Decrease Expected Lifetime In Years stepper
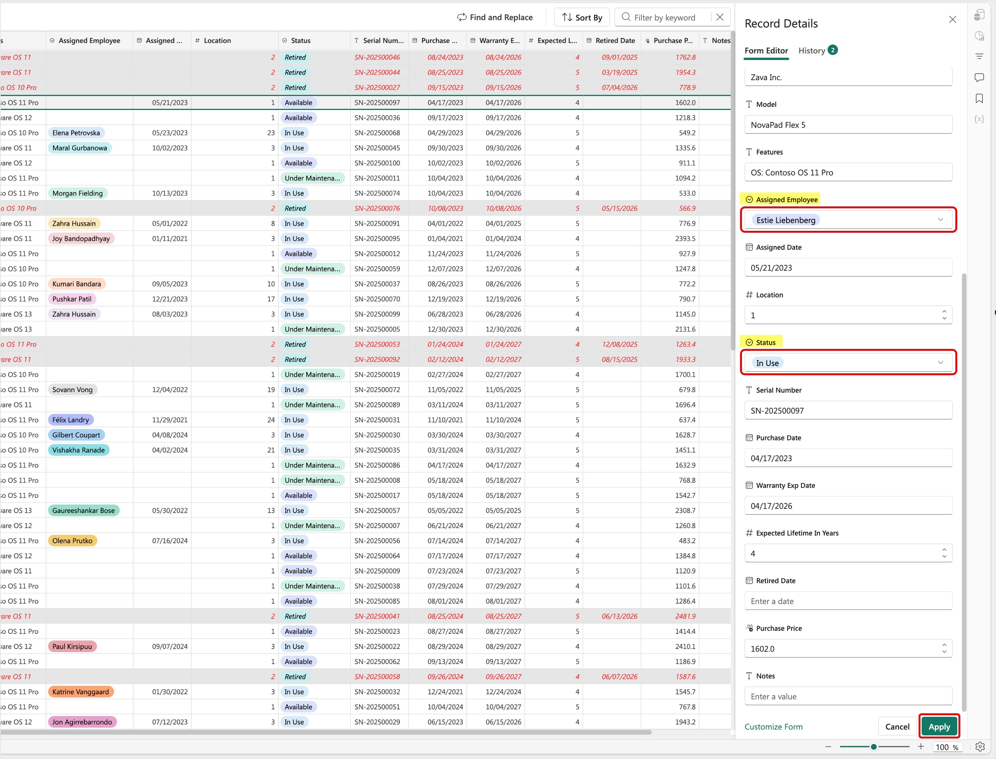This screenshot has width=996, height=759. pos(944,556)
